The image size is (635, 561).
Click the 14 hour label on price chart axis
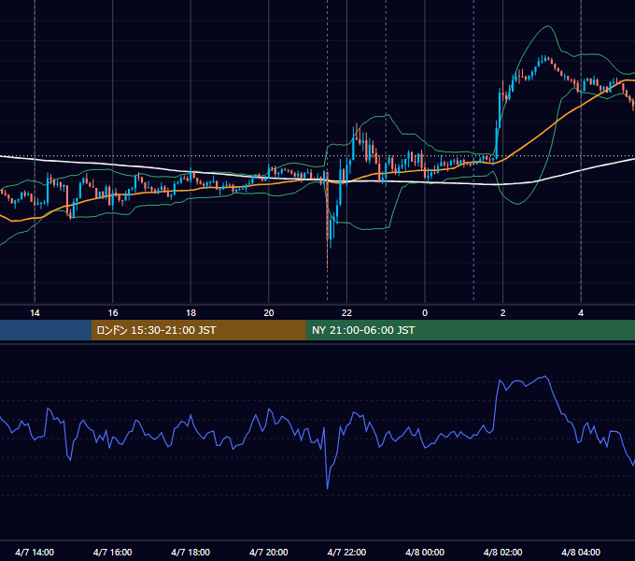(35, 313)
